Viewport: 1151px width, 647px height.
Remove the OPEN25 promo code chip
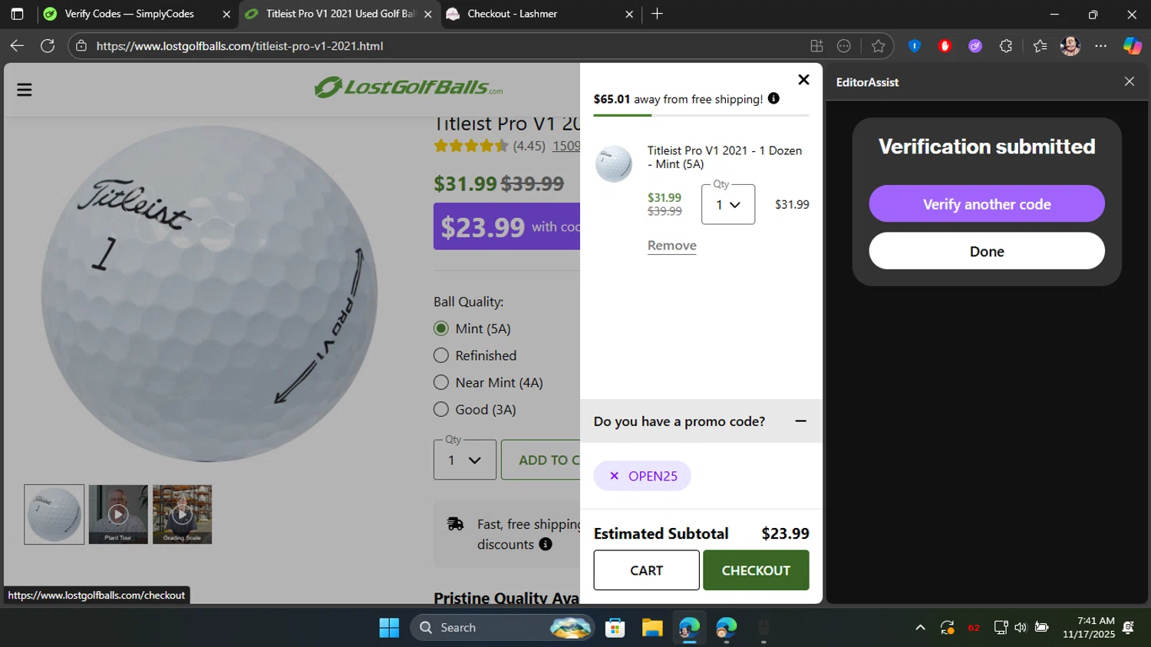614,476
